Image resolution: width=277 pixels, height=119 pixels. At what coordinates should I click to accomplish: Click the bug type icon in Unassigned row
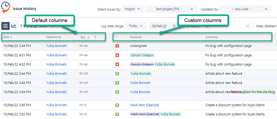coord(117,46)
